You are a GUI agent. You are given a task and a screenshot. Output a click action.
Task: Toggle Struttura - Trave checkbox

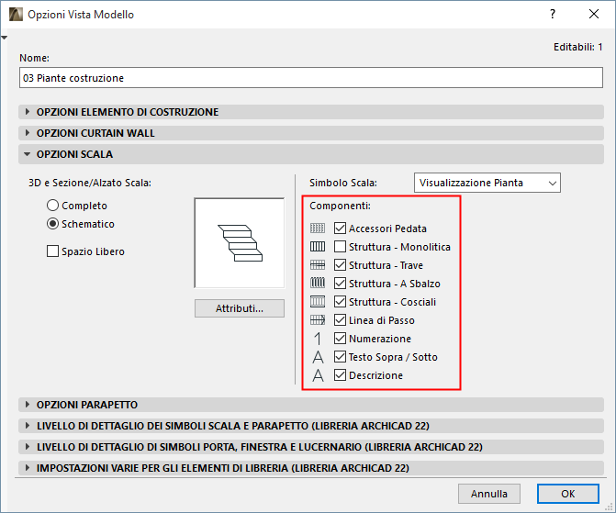340,265
